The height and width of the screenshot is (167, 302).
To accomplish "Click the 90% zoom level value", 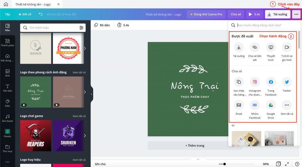I will coord(266,164).
